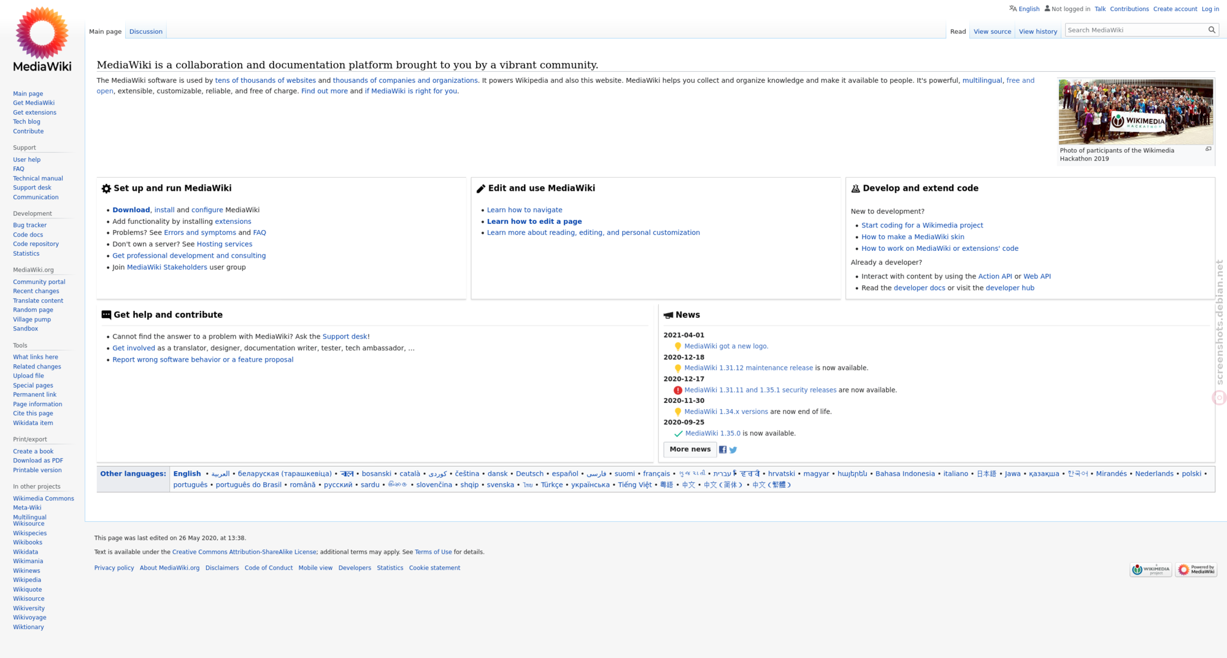Open Tech blog sidebar link
The width and height of the screenshot is (1227, 658).
(x=26, y=121)
